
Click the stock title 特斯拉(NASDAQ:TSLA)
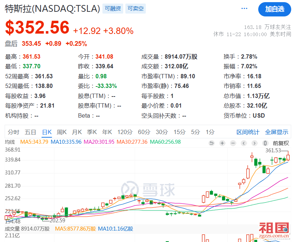[x=52, y=9]
